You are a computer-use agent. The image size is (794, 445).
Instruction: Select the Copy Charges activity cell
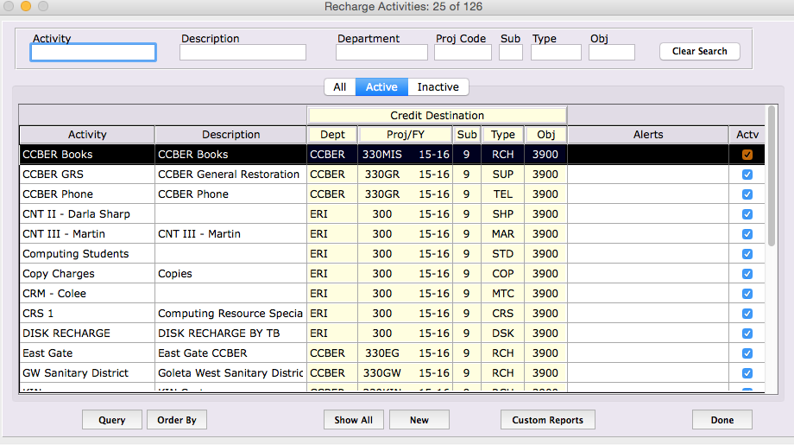(x=87, y=274)
